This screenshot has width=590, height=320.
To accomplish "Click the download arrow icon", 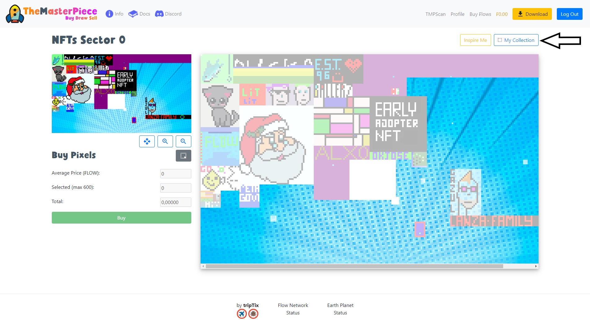I will coord(520,14).
